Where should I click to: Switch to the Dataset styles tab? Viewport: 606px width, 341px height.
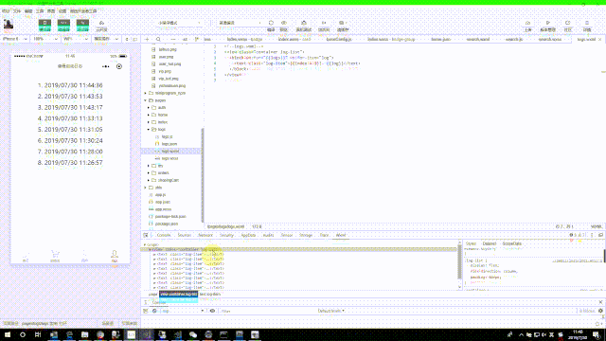coord(489,243)
